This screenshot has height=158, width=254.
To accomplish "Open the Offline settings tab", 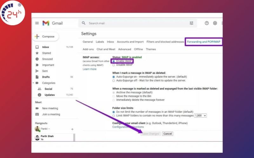I will coord(138,49).
